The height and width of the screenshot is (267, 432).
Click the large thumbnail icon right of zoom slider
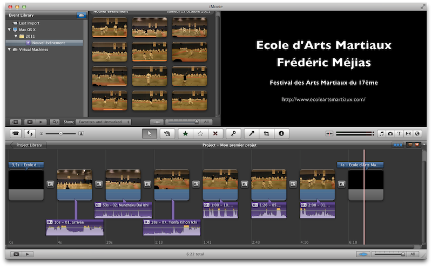click(81, 134)
